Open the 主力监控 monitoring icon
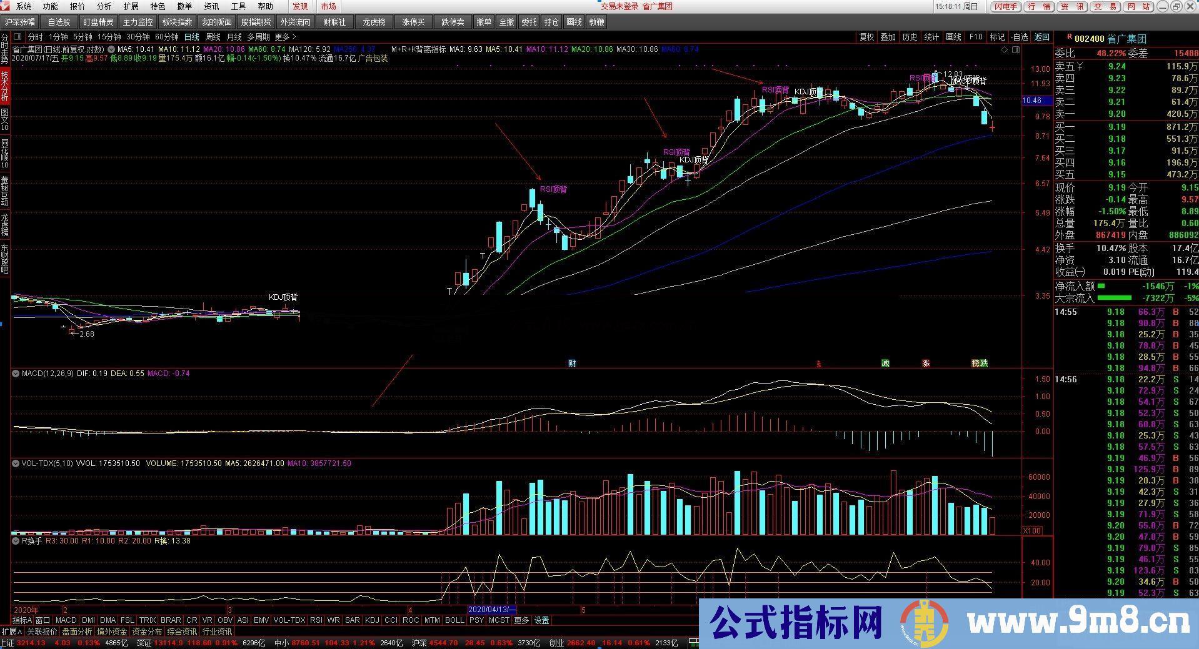The height and width of the screenshot is (649, 1199). (137, 21)
